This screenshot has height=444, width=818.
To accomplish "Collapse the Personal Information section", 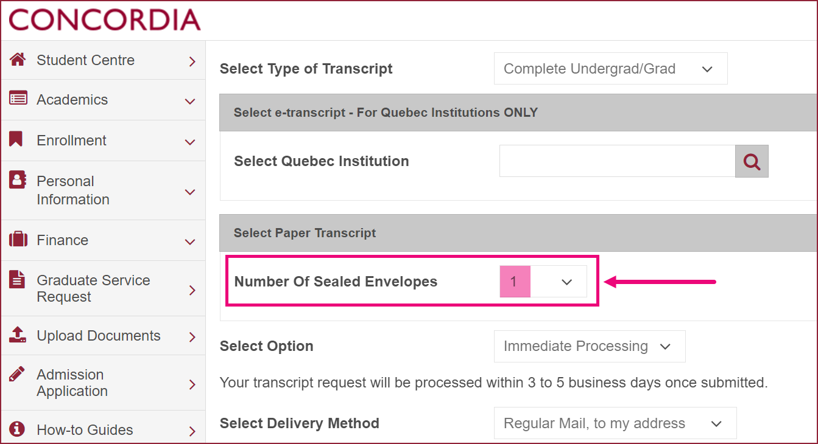I will pos(192,190).
